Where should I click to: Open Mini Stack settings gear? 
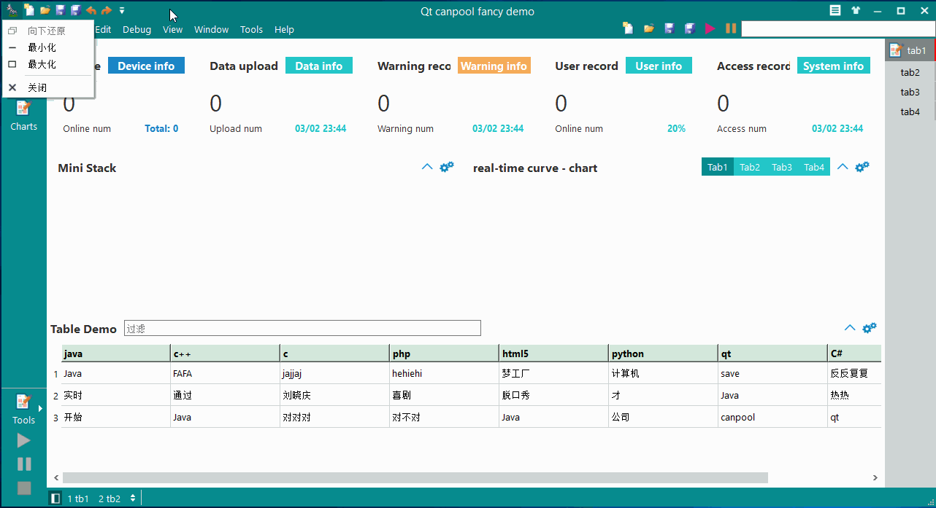coord(447,167)
